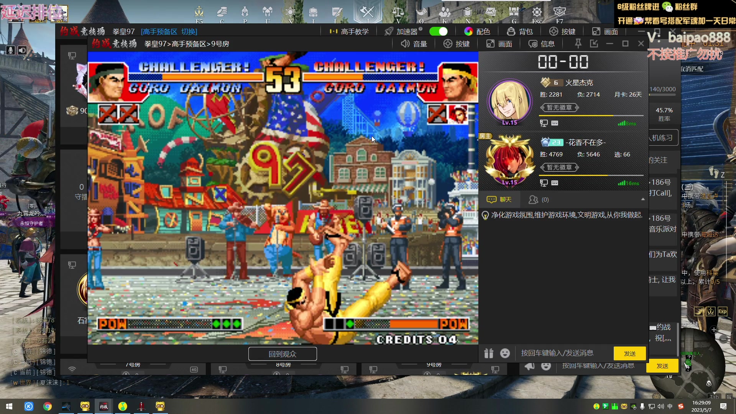Open the Windows notification center
This screenshot has width=736, height=414.
(723, 406)
